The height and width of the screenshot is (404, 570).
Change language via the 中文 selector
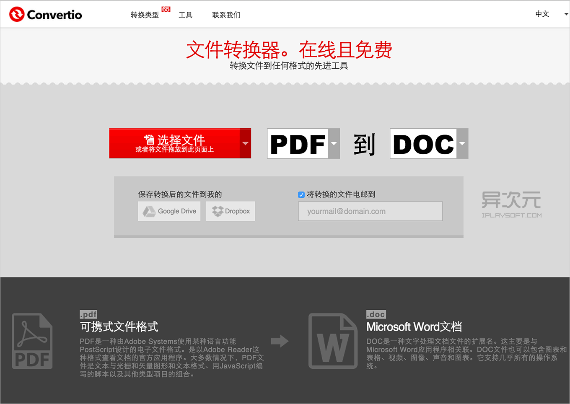point(542,14)
